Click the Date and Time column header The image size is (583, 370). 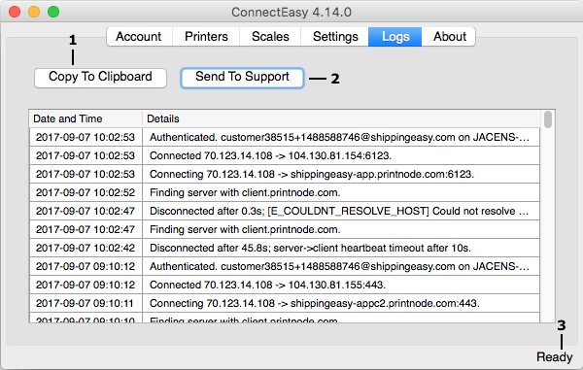pos(86,118)
